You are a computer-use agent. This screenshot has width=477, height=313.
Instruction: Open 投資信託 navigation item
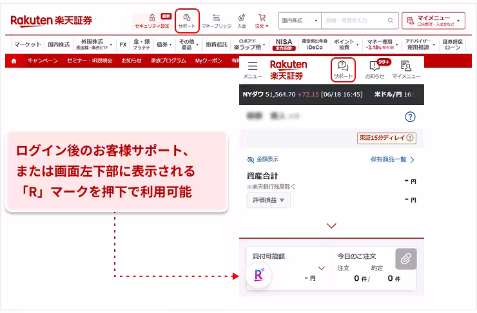pos(217,44)
